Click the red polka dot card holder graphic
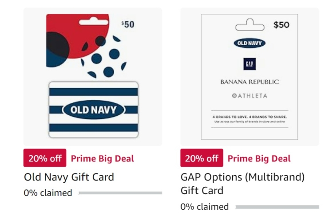 pyautogui.click(x=87, y=46)
